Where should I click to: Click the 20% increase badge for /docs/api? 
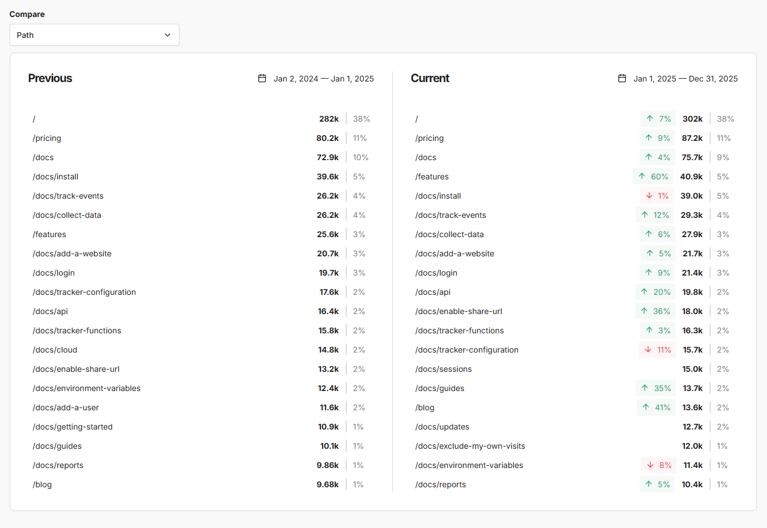655,292
